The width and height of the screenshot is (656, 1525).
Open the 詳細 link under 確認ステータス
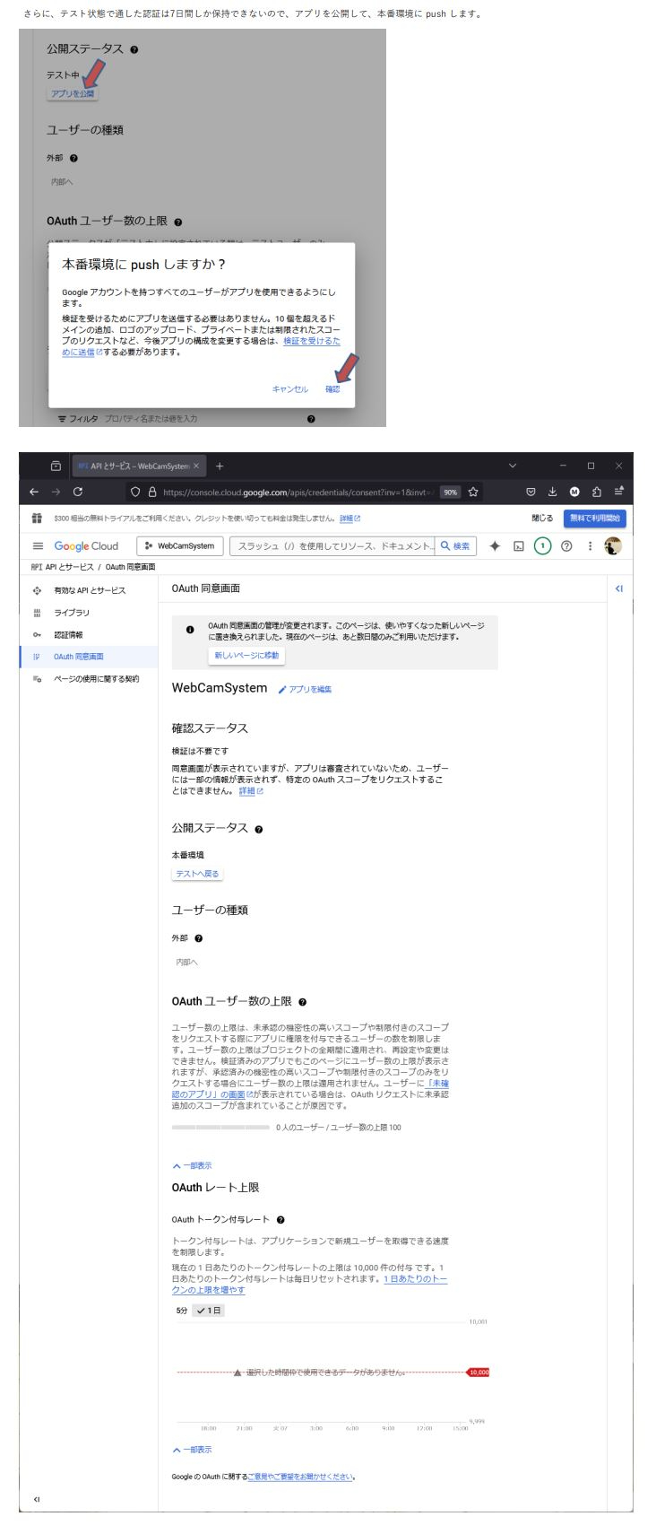click(251, 791)
